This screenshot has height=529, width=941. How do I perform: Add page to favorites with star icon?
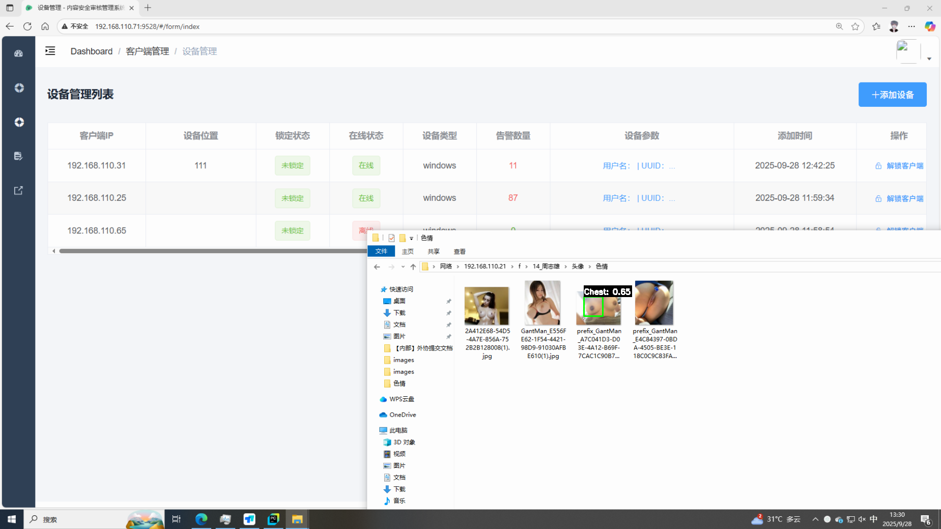click(x=855, y=26)
